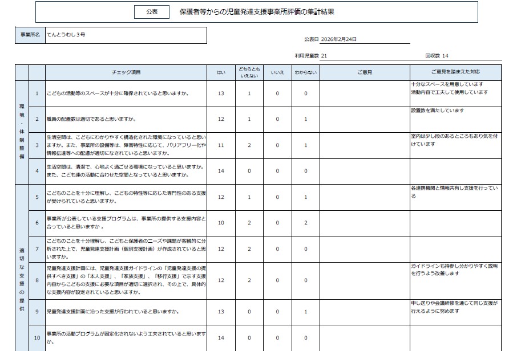517x351 pixels.
Task: Select the response text for question 8 about ガイドライン
Action: [454, 270]
